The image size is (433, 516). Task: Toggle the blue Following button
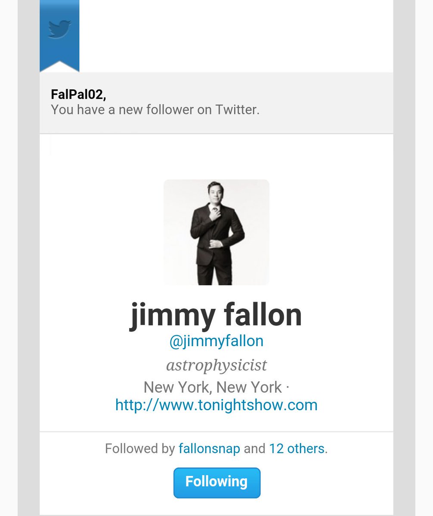[x=217, y=482]
